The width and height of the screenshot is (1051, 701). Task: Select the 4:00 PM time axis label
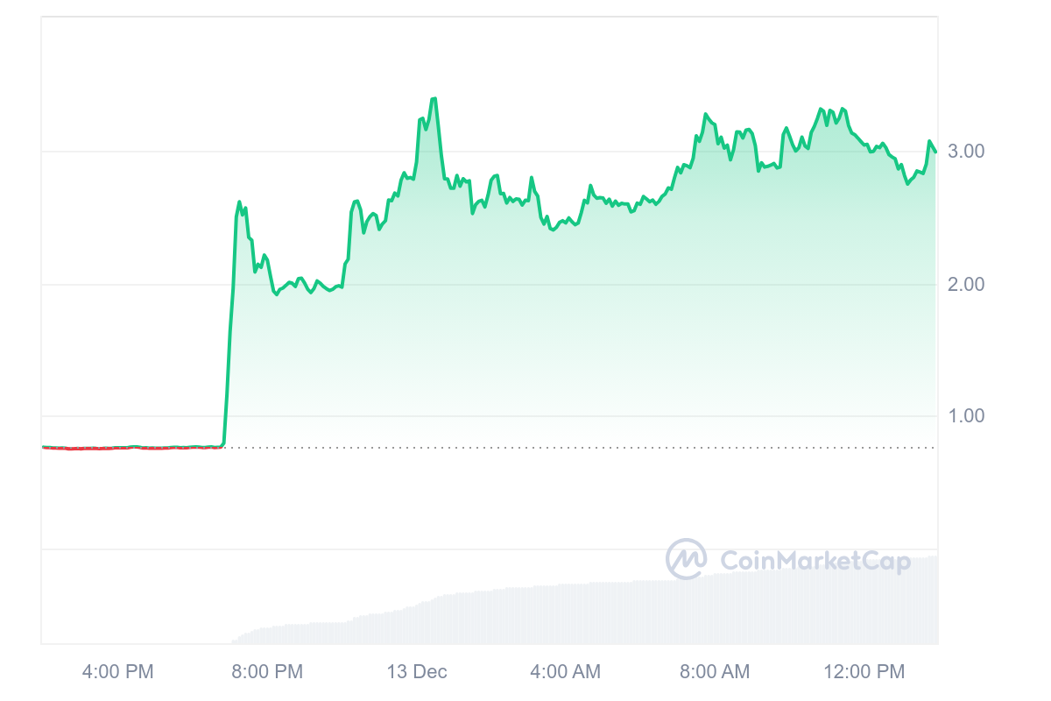click(117, 672)
